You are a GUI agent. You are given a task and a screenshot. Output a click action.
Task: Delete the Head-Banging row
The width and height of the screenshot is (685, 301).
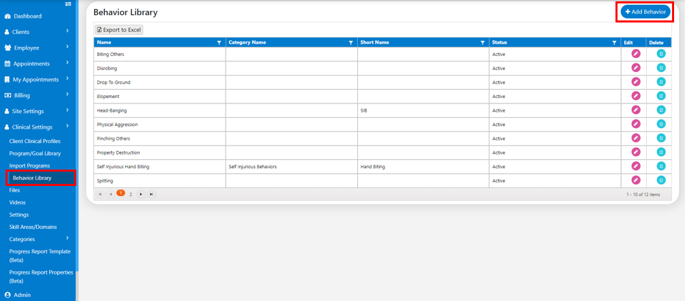pos(661,110)
